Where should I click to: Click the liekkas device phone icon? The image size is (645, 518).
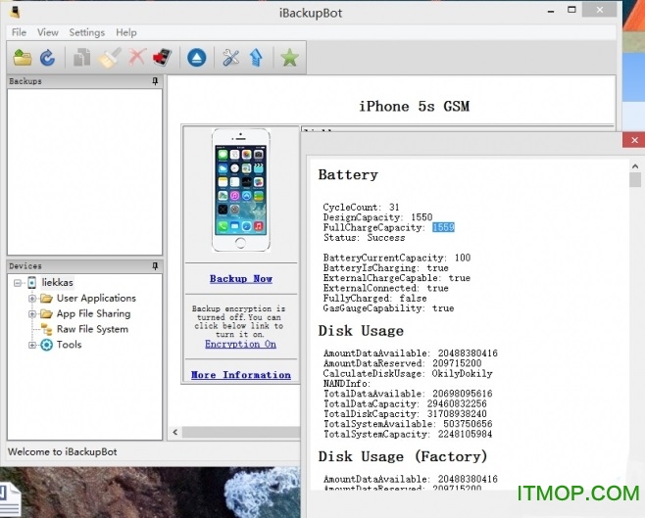(31, 283)
